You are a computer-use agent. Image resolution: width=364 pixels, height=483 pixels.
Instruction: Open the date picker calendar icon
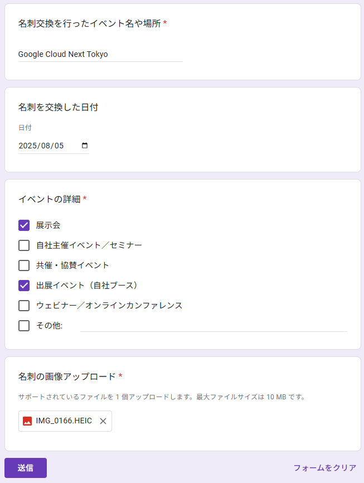85,146
